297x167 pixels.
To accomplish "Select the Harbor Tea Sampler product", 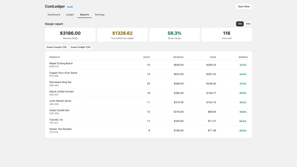I will [61, 129].
